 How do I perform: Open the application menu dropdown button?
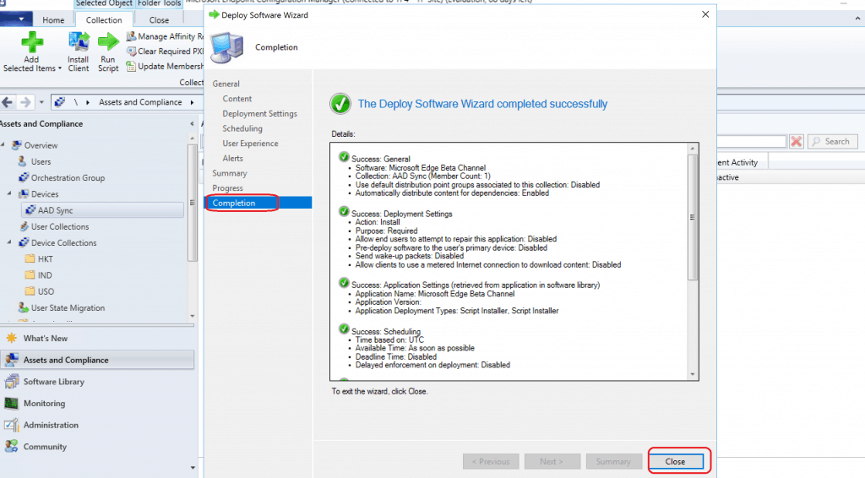point(17,19)
